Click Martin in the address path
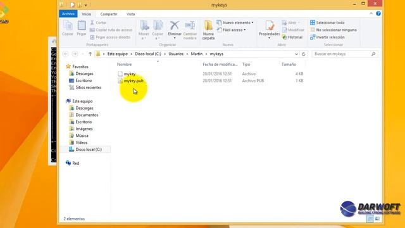This screenshot has width=405, height=228. coord(197,54)
